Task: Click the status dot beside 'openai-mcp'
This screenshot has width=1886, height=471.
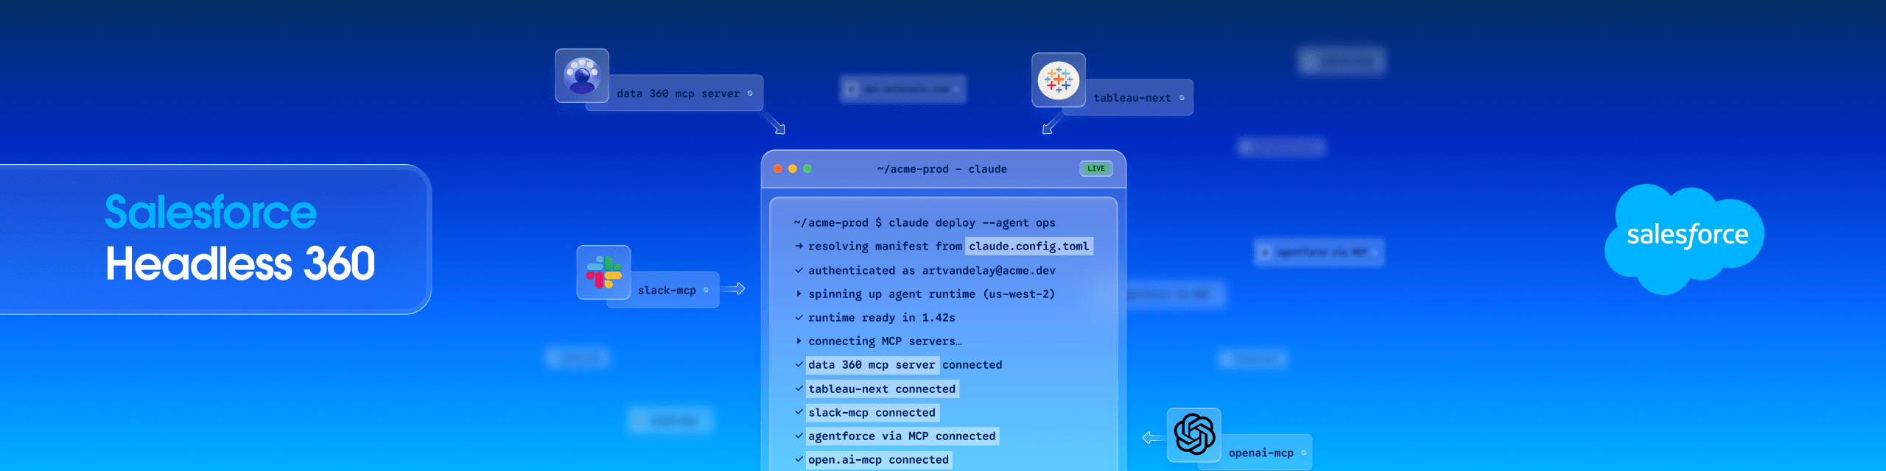Action: coord(1303,453)
